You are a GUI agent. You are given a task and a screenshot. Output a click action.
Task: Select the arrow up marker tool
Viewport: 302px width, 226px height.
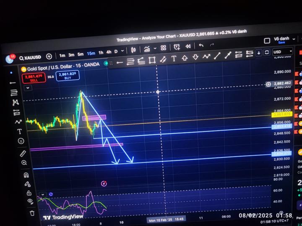tap(185, 58)
